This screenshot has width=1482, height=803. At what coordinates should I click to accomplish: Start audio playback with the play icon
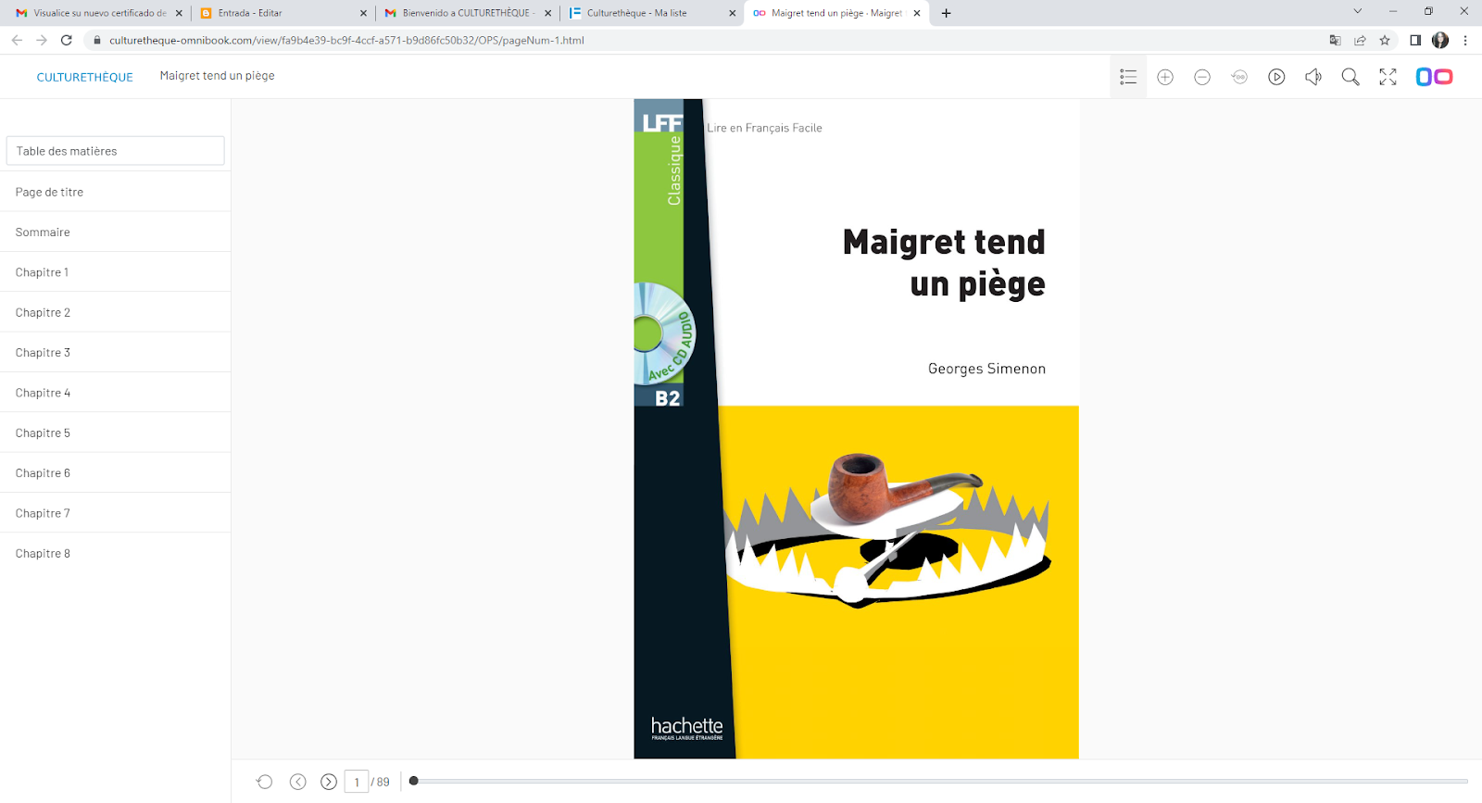[x=1276, y=77]
